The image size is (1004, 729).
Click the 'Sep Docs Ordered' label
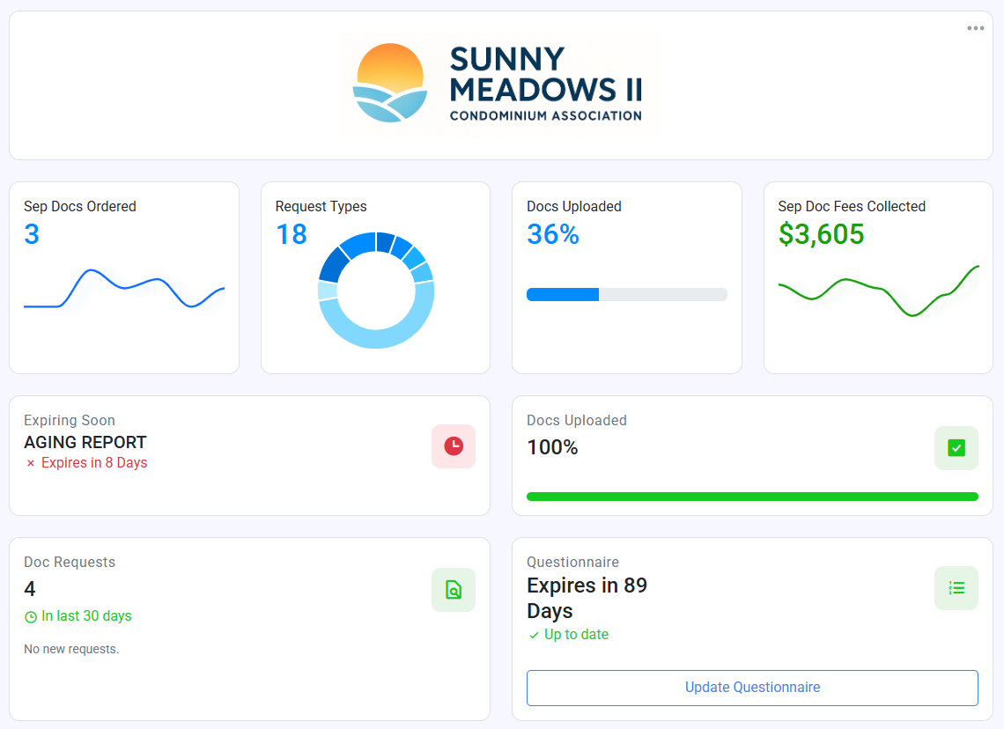[x=80, y=206]
